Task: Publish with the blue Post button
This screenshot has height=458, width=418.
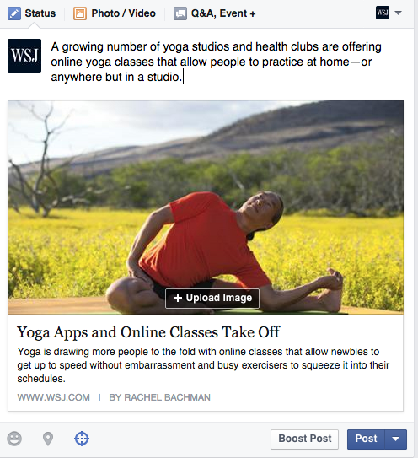Action: [x=366, y=439]
